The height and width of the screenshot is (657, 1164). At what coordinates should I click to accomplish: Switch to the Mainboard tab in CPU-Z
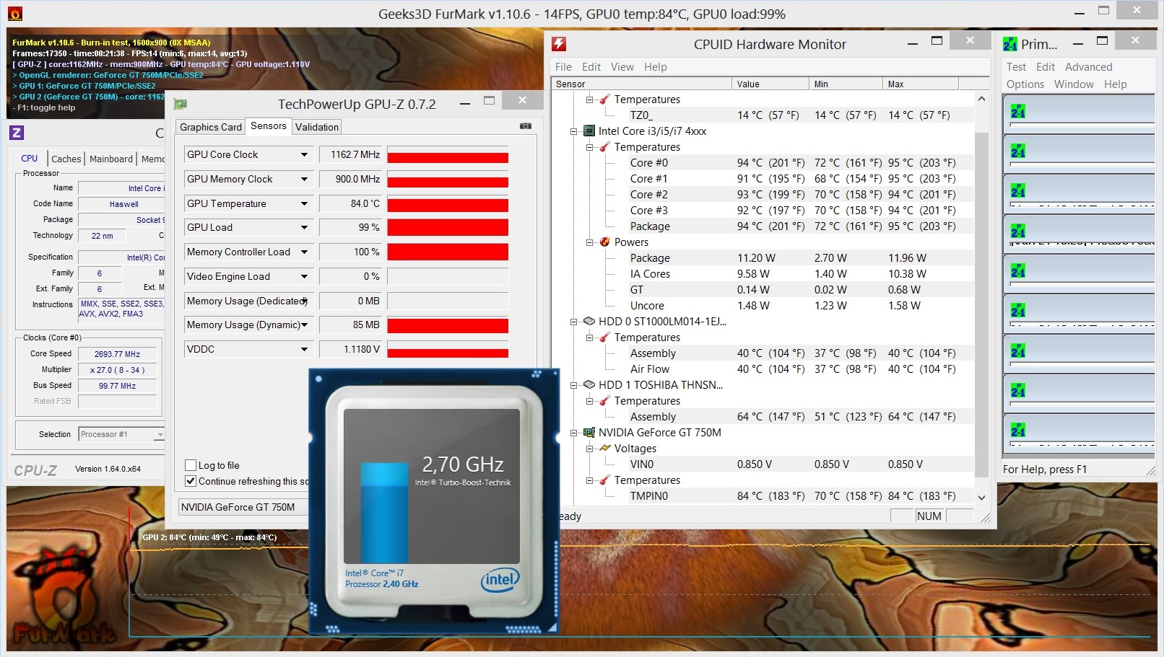point(111,159)
